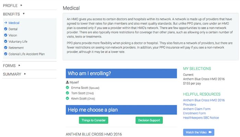Click the check icon next to Dental
This screenshot has width=240, height=137.
(x=5, y=29)
